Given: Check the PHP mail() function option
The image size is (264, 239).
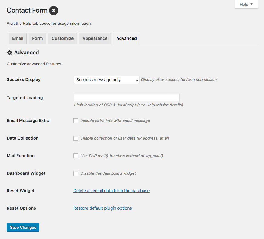Looking at the screenshot, I should [x=76, y=156].
